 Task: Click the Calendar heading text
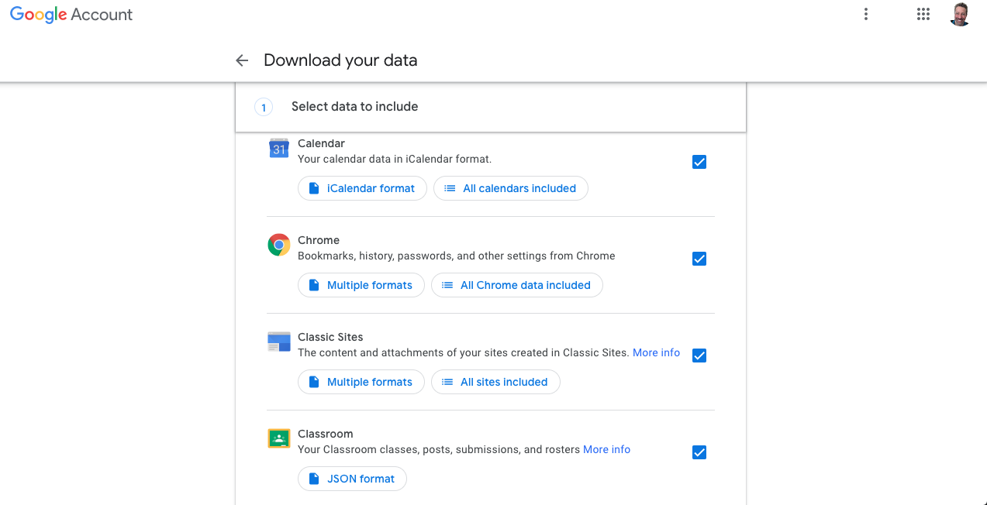tap(321, 143)
